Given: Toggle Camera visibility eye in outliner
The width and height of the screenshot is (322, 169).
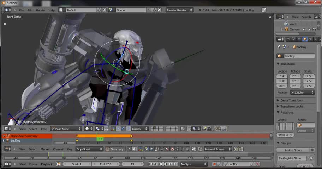Looking at the screenshot, I should click(304, 29).
